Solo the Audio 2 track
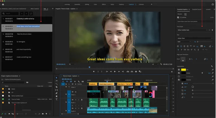216x118 pixels. pos(79,108)
